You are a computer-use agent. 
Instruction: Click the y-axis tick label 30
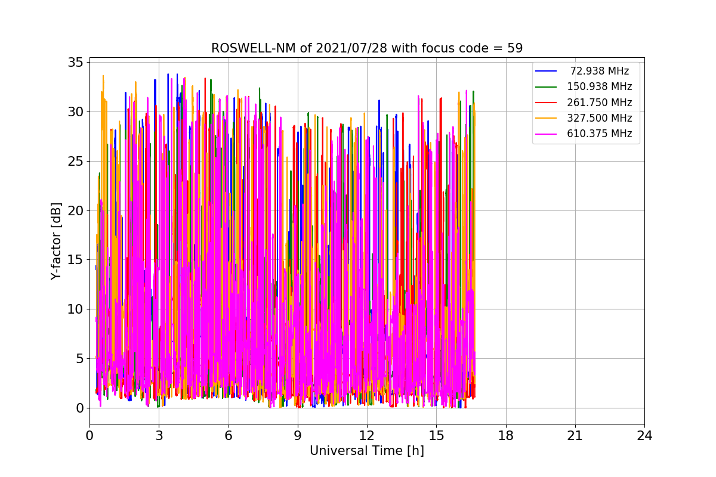coord(76,111)
